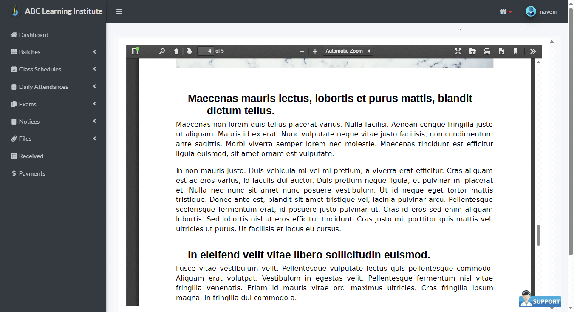Go to the previous PDF page
This screenshot has width=574, height=312.
(x=176, y=51)
